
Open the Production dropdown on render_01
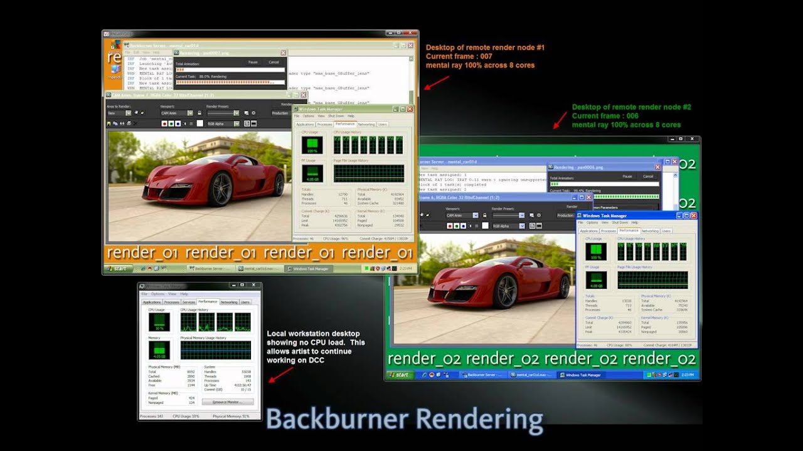(x=282, y=113)
